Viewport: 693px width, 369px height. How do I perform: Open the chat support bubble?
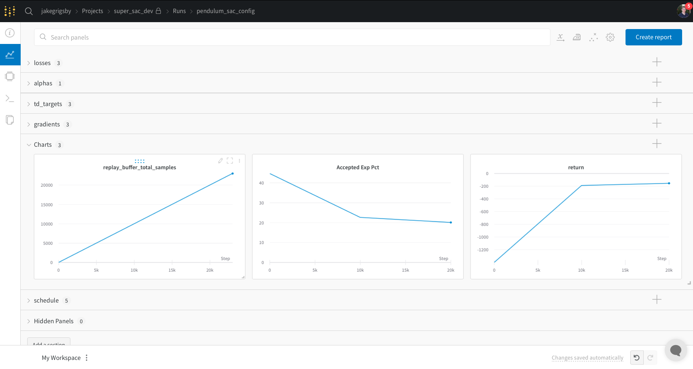pos(676,350)
